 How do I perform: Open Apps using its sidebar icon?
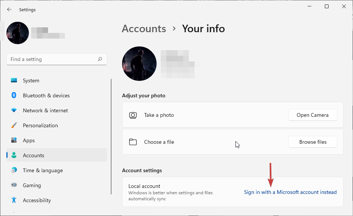(x=14, y=140)
